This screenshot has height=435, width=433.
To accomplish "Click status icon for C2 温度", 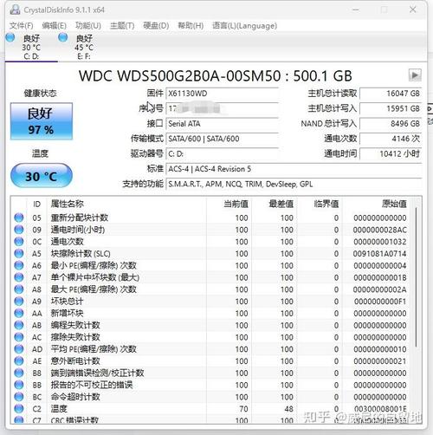I will [x=19, y=409].
